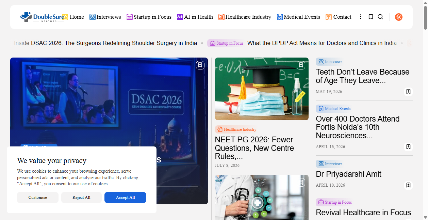Open Startup in Focus section

click(149, 17)
